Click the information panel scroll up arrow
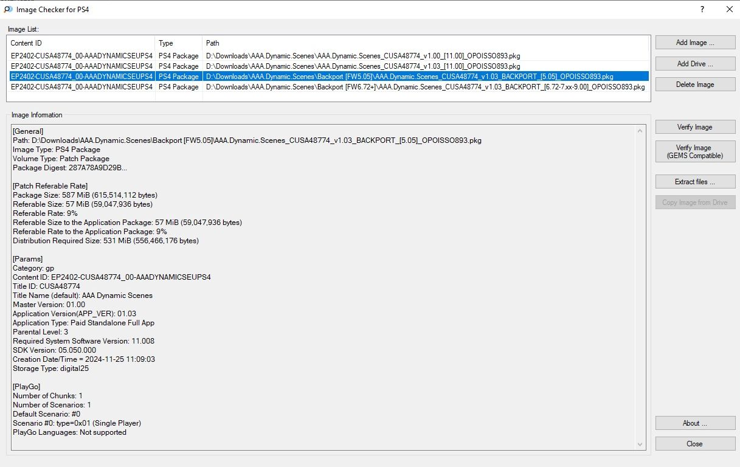Image resolution: width=740 pixels, height=467 pixels. 640,130
